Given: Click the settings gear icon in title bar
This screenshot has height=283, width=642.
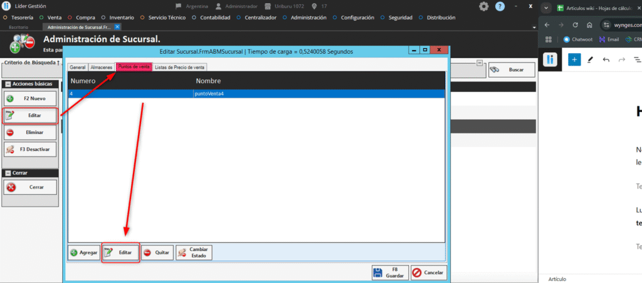Looking at the screenshot, I should [484, 6].
